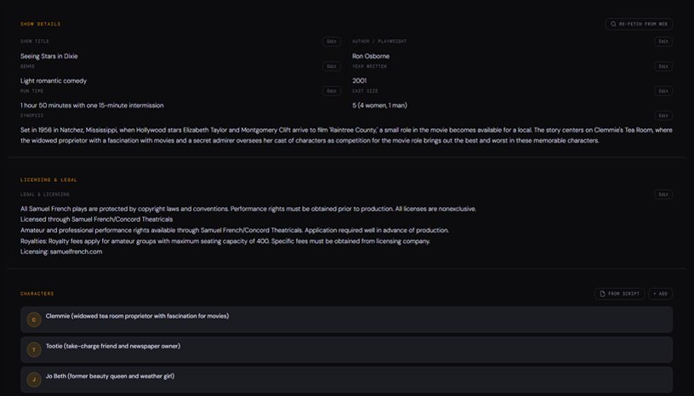Open the Tootie character row
The height and width of the screenshot is (396, 694).
[346, 349]
